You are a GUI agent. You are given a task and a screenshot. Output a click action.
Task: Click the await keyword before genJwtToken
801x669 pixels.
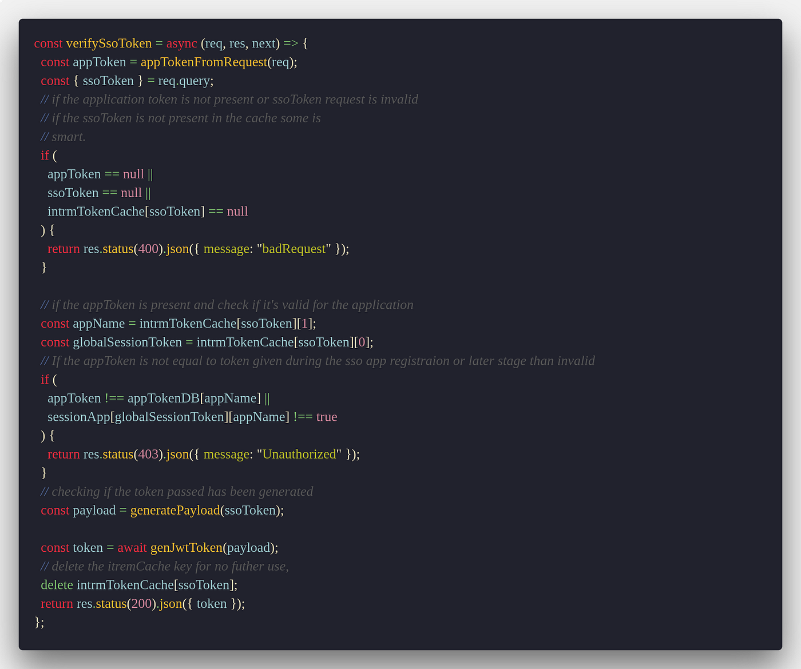pyautogui.click(x=132, y=547)
